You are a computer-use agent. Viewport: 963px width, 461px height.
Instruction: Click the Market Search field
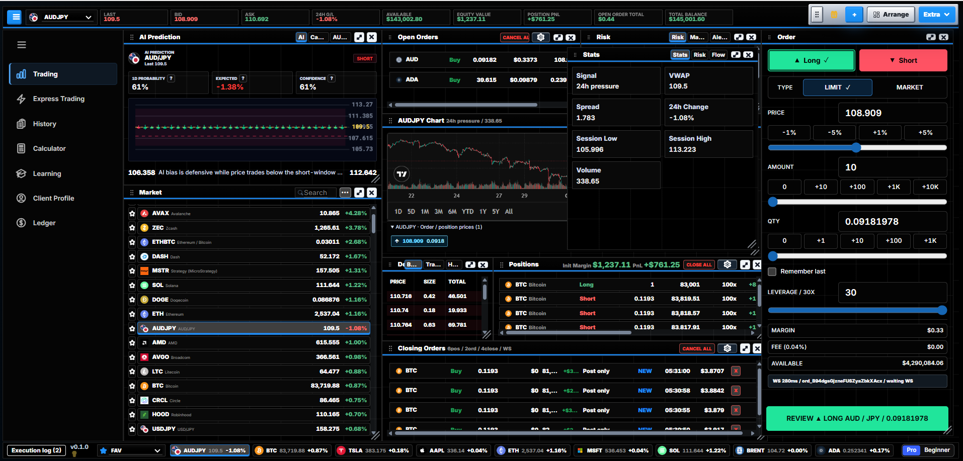[x=315, y=193]
